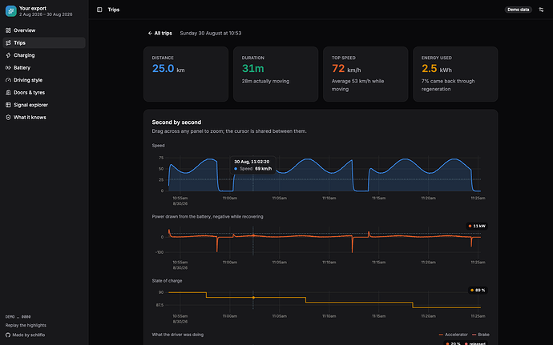Open What it knows page

pos(44,118)
